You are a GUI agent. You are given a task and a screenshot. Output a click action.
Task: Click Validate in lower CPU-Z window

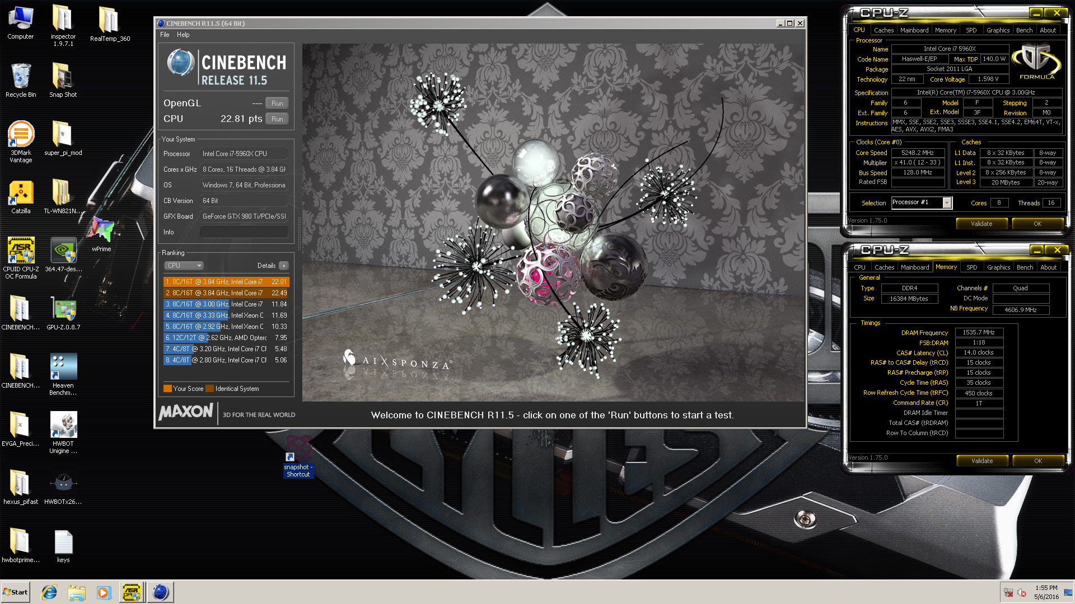pos(982,461)
